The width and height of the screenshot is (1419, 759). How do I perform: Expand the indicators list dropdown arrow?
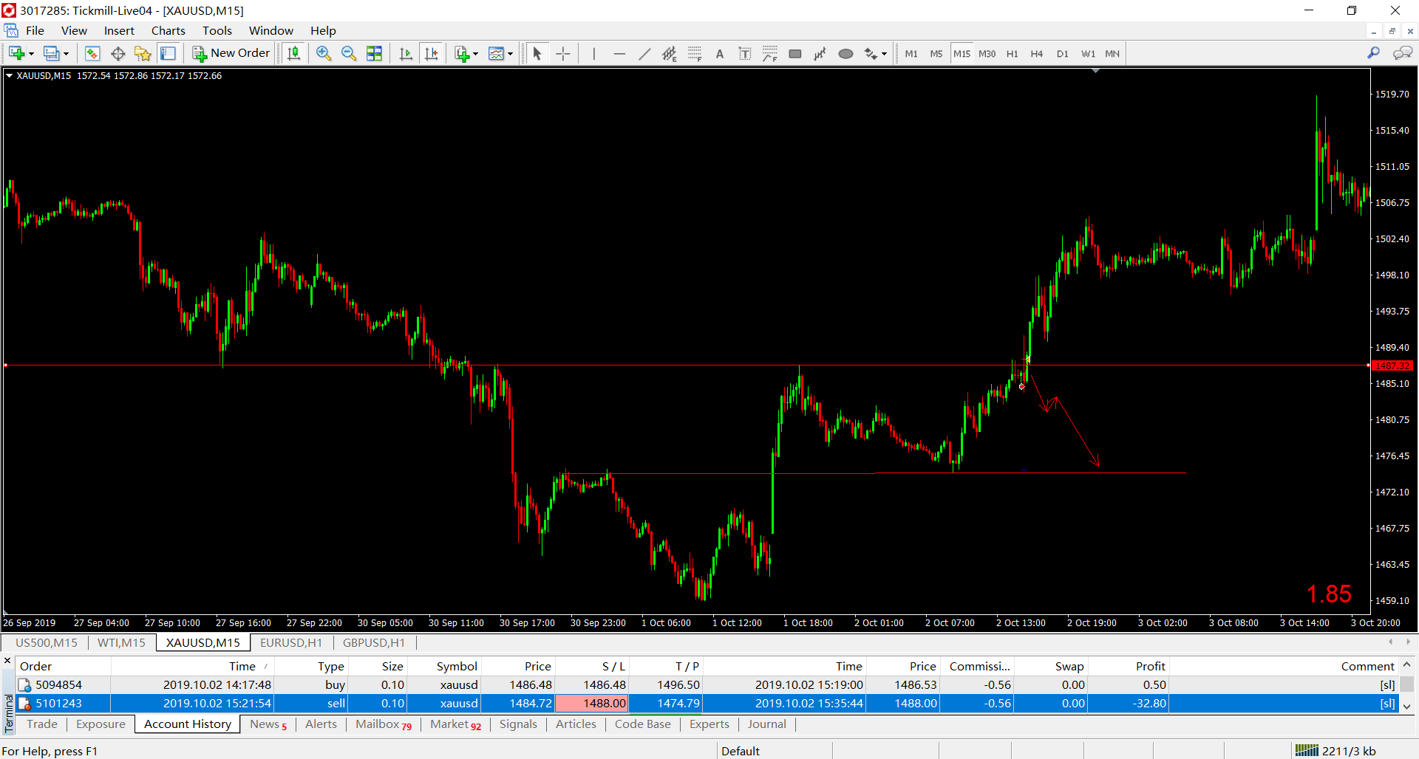475,53
